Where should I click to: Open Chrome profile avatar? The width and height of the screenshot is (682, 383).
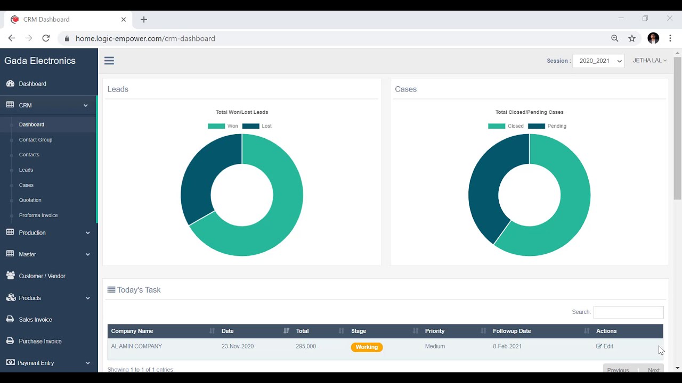[653, 38]
